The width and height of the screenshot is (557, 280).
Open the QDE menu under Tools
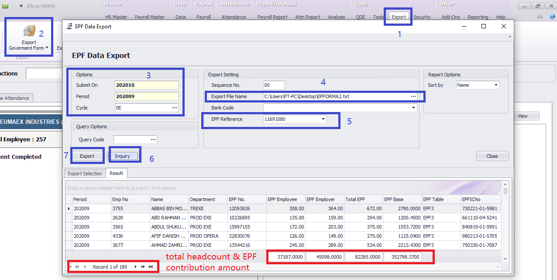coord(360,17)
